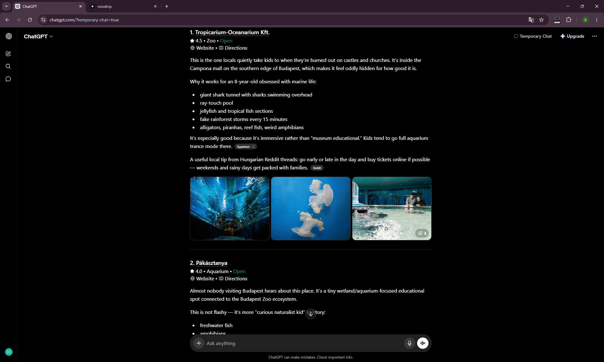This screenshot has height=362, width=604.
Task: Open the jellyfish photo thumbnail
Action: pyautogui.click(x=311, y=208)
